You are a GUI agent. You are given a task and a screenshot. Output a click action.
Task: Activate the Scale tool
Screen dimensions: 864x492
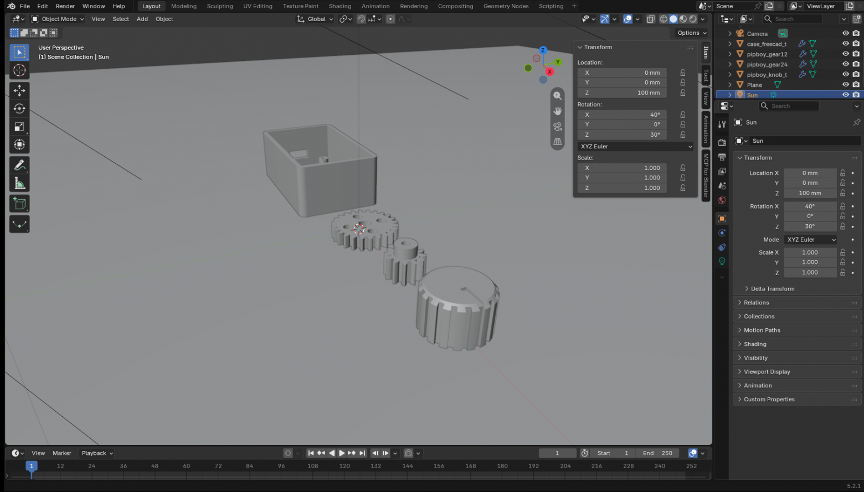[19, 127]
